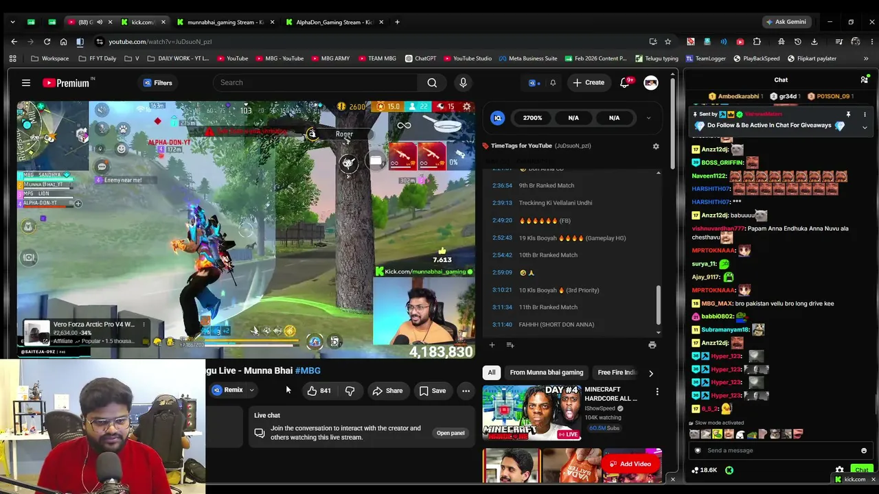Open more actions menu beside Save
The width and height of the screenshot is (879, 494).
[466, 390]
